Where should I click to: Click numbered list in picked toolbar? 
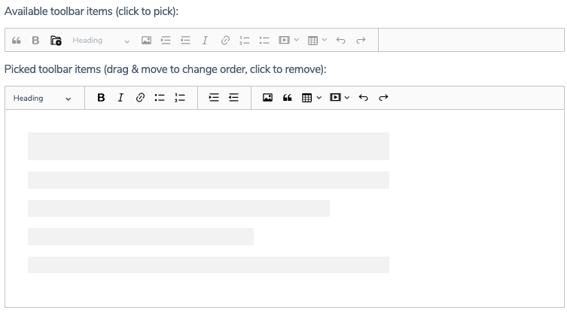click(x=179, y=98)
